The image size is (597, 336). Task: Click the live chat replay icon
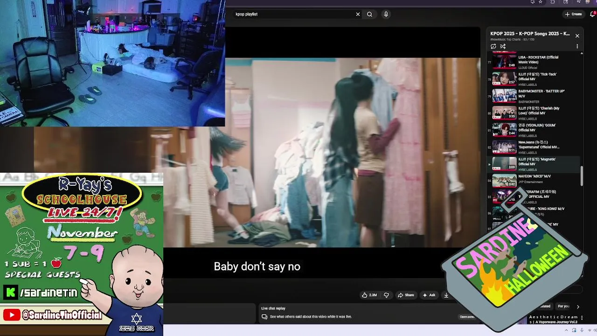pyautogui.click(x=264, y=317)
